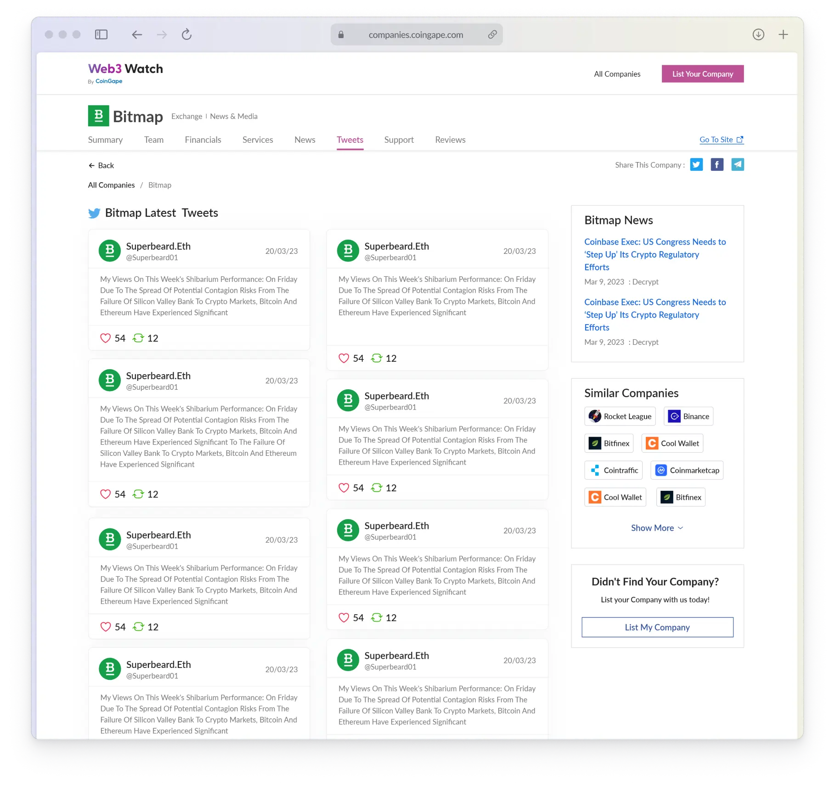Screen dimensions: 835x785
Task: Toggle the browser sidebar panel icon
Action: click(x=101, y=34)
